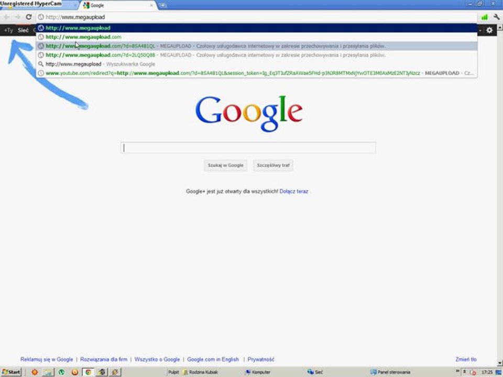This screenshot has width=503, height=377.
Task: Click the tray monitor icon right of the clock
Action: [498, 372]
